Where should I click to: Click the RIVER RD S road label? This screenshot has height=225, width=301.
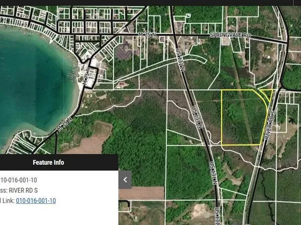pyautogui.click(x=270, y=125)
